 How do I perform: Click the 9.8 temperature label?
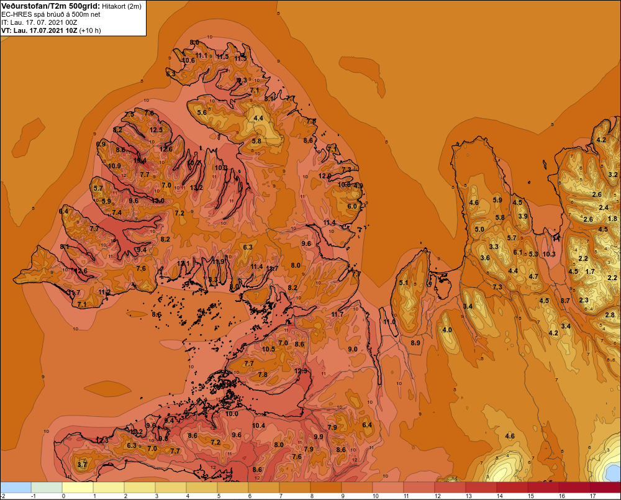pos(163,439)
